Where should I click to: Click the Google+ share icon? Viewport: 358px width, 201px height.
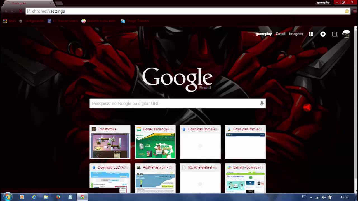click(x=335, y=34)
